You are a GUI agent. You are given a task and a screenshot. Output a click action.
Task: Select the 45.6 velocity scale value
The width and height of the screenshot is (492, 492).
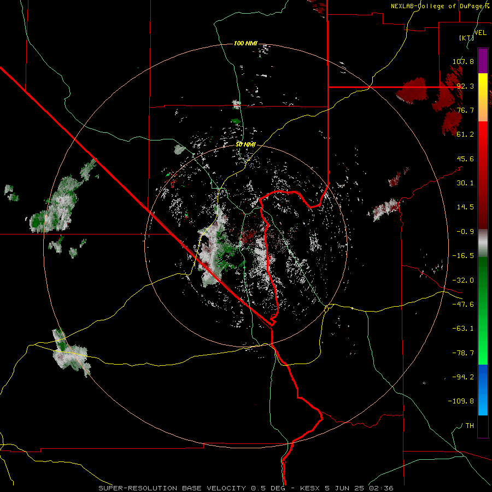tap(465, 159)
